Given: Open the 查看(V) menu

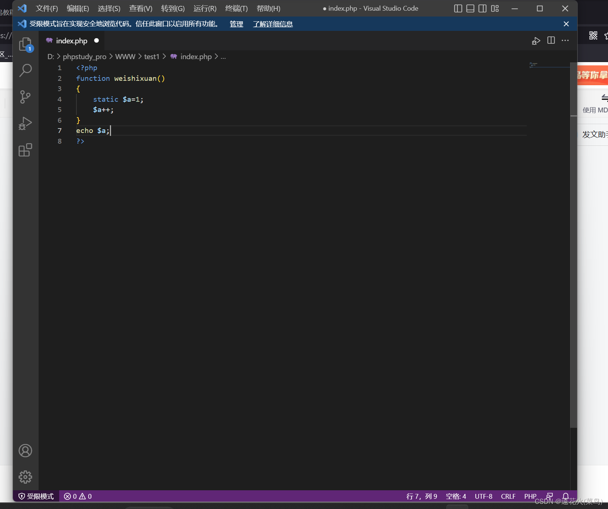Looking at the screenshot, I should pyautogui.click(x=141, y=8).
